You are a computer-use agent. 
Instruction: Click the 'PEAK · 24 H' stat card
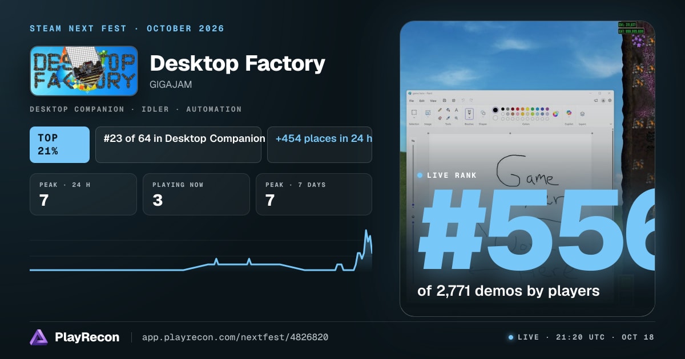[83, 194]
